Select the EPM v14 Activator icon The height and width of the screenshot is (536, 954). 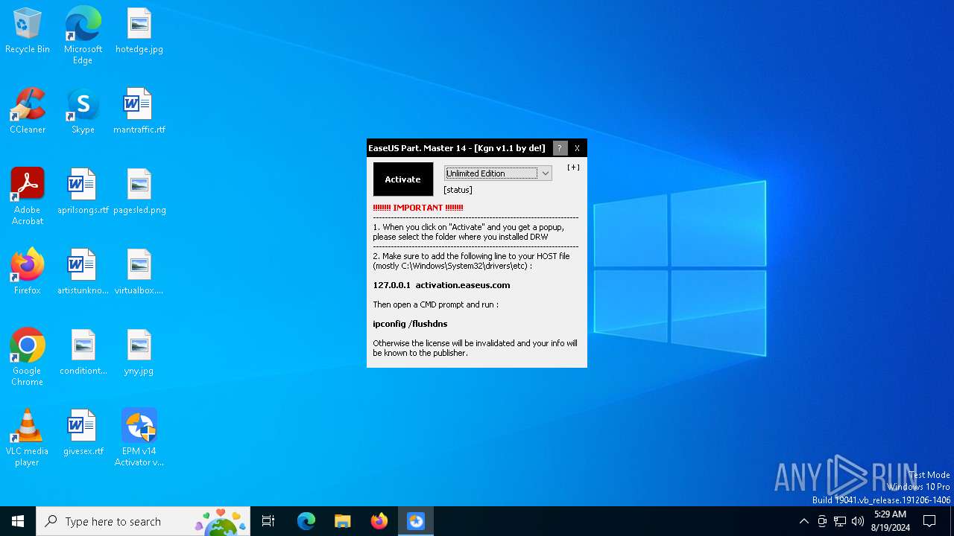[x=139, y=438]
